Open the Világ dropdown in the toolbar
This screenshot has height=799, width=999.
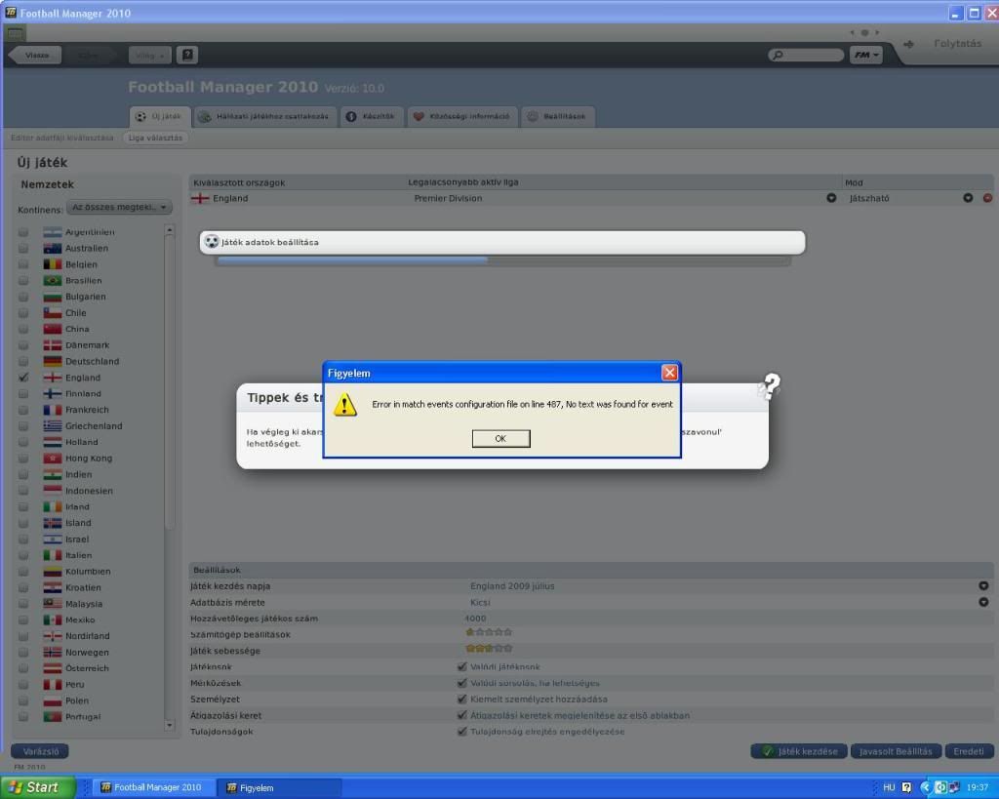point(149,56)
